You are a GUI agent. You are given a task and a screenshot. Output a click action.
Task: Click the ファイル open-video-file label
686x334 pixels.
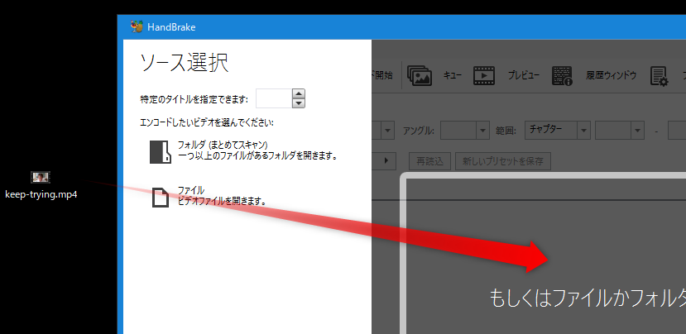point(191,190)
